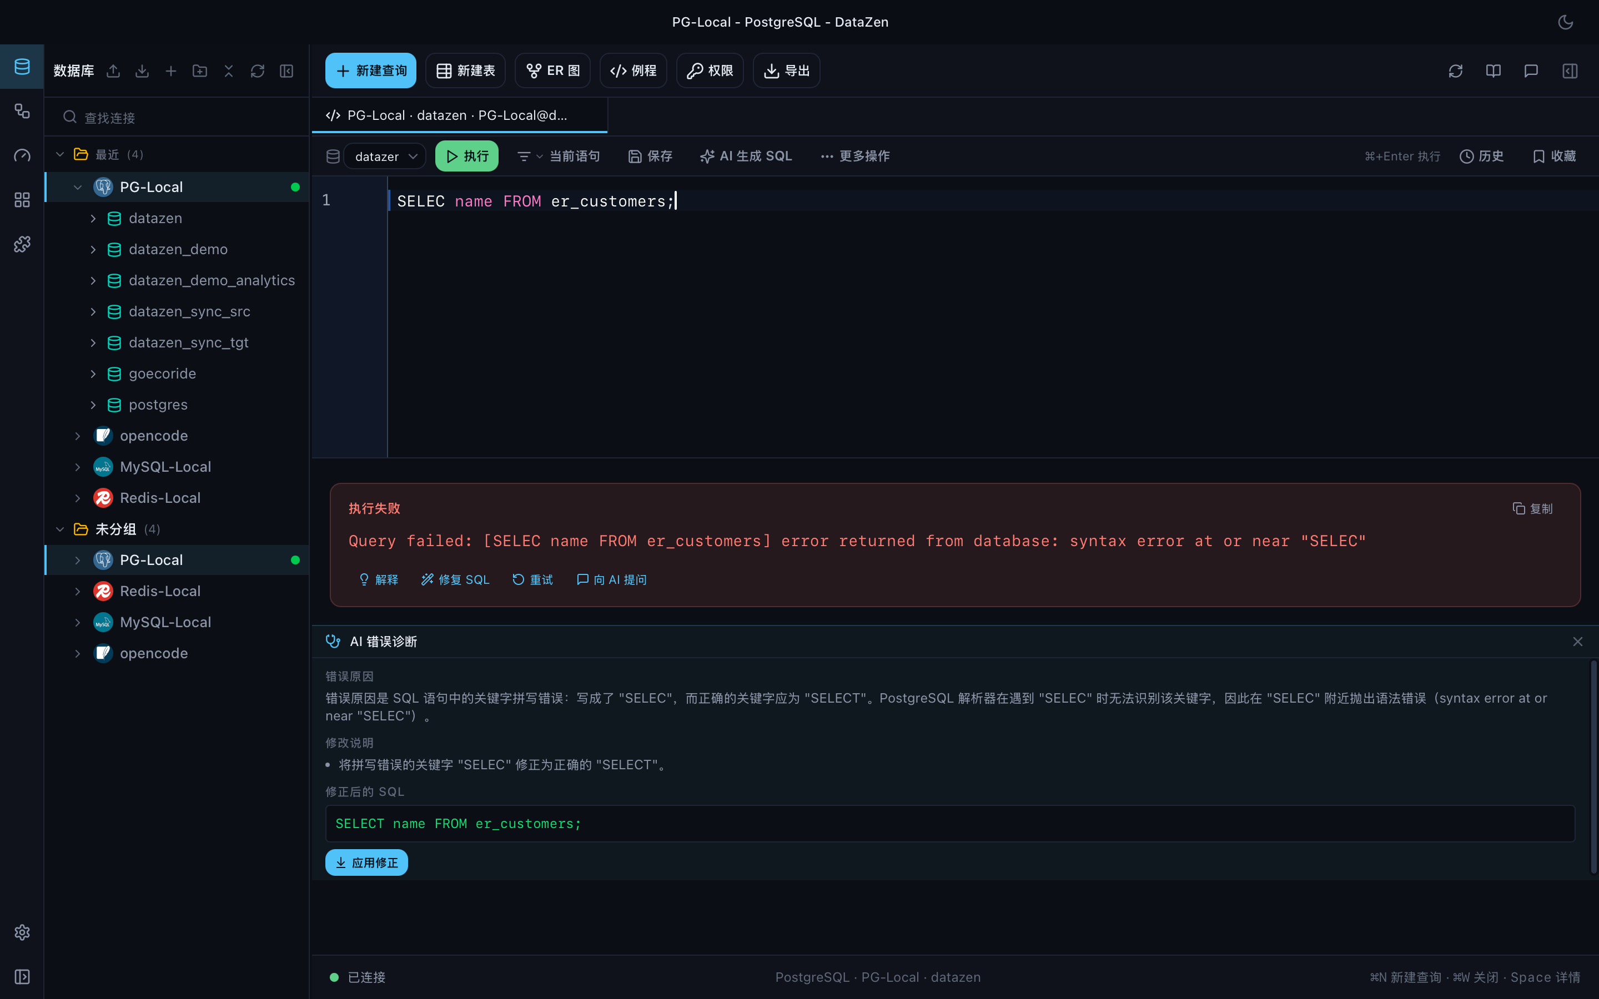
Task: Select Redis-Local under 未分组
Action: click(177, 591)
